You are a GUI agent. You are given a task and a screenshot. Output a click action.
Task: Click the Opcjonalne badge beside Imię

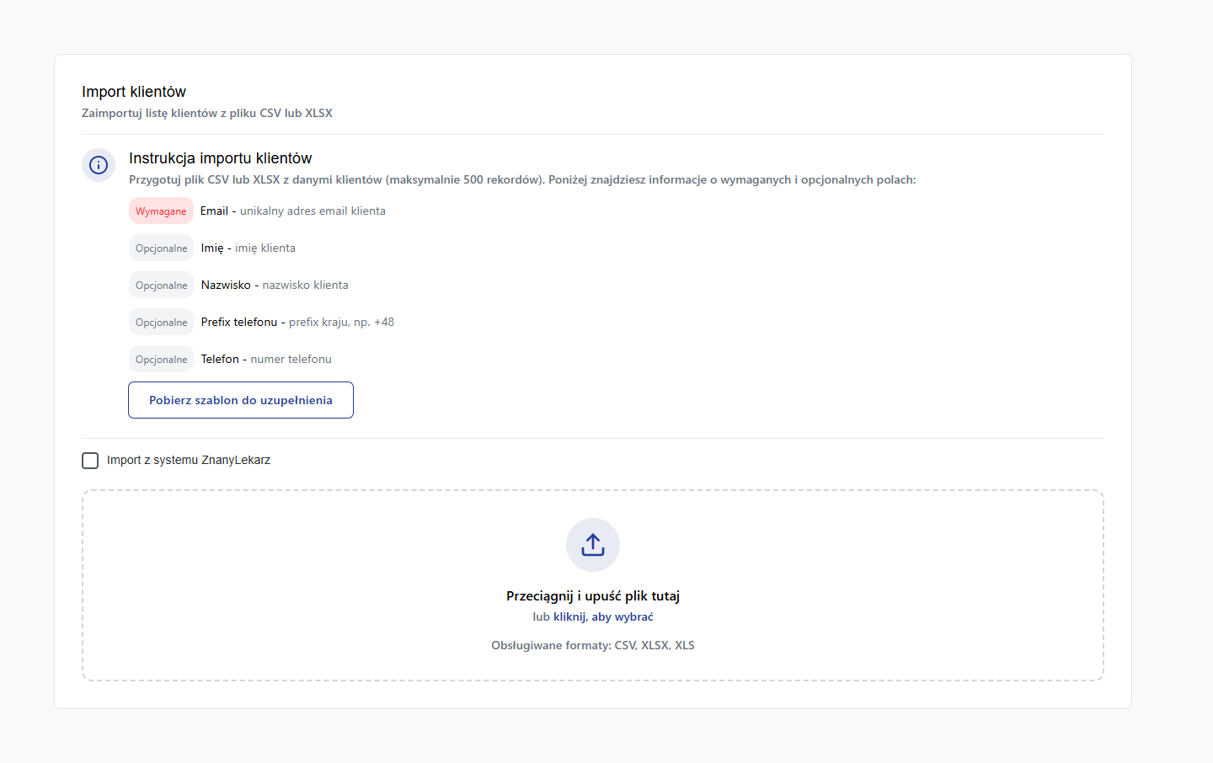[162, 248]
